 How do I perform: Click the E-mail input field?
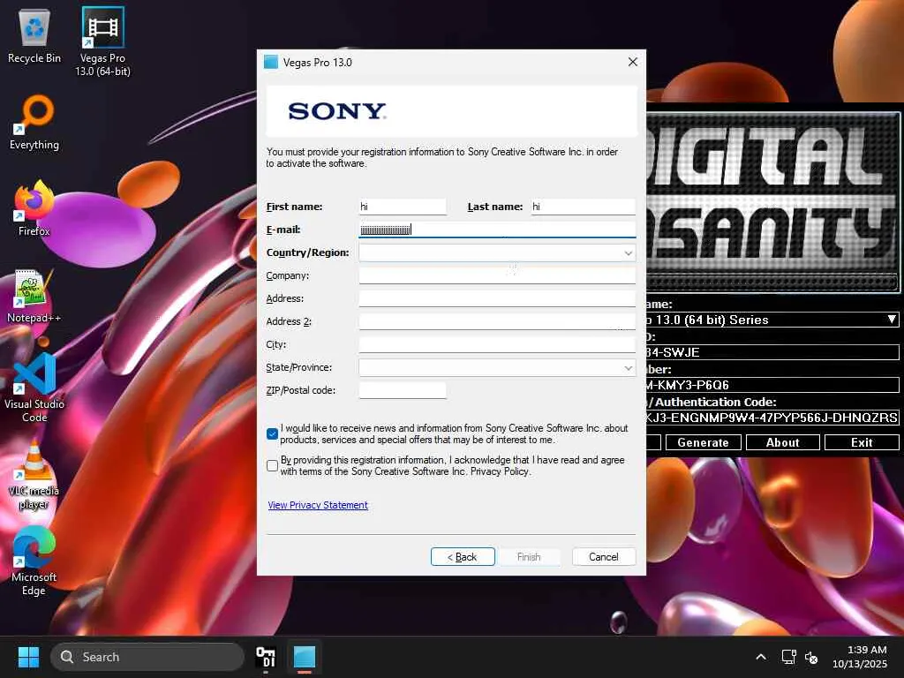pyautogui.click(x=497, y=230)
